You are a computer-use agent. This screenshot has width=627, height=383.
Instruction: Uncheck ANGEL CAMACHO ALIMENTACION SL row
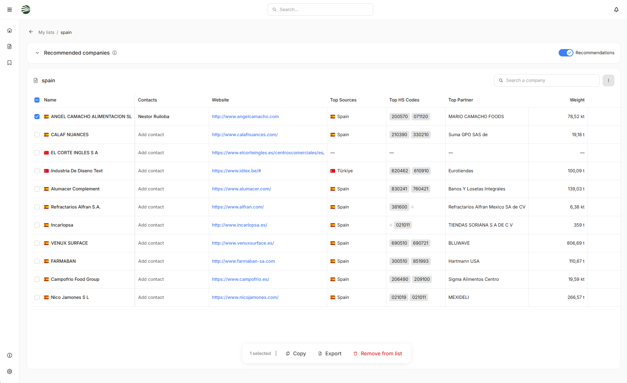(x=37, y=117)
